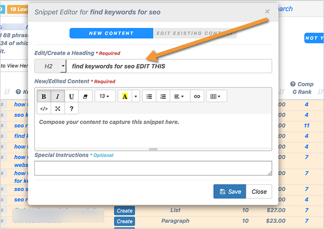This screenshot has width=324, height=229.
Task: Toggle italic formatting in the editor
Action: point(57,96)
